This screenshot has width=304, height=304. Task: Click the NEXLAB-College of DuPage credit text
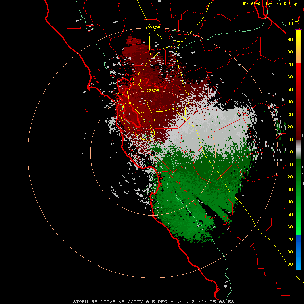click(272, 4)
